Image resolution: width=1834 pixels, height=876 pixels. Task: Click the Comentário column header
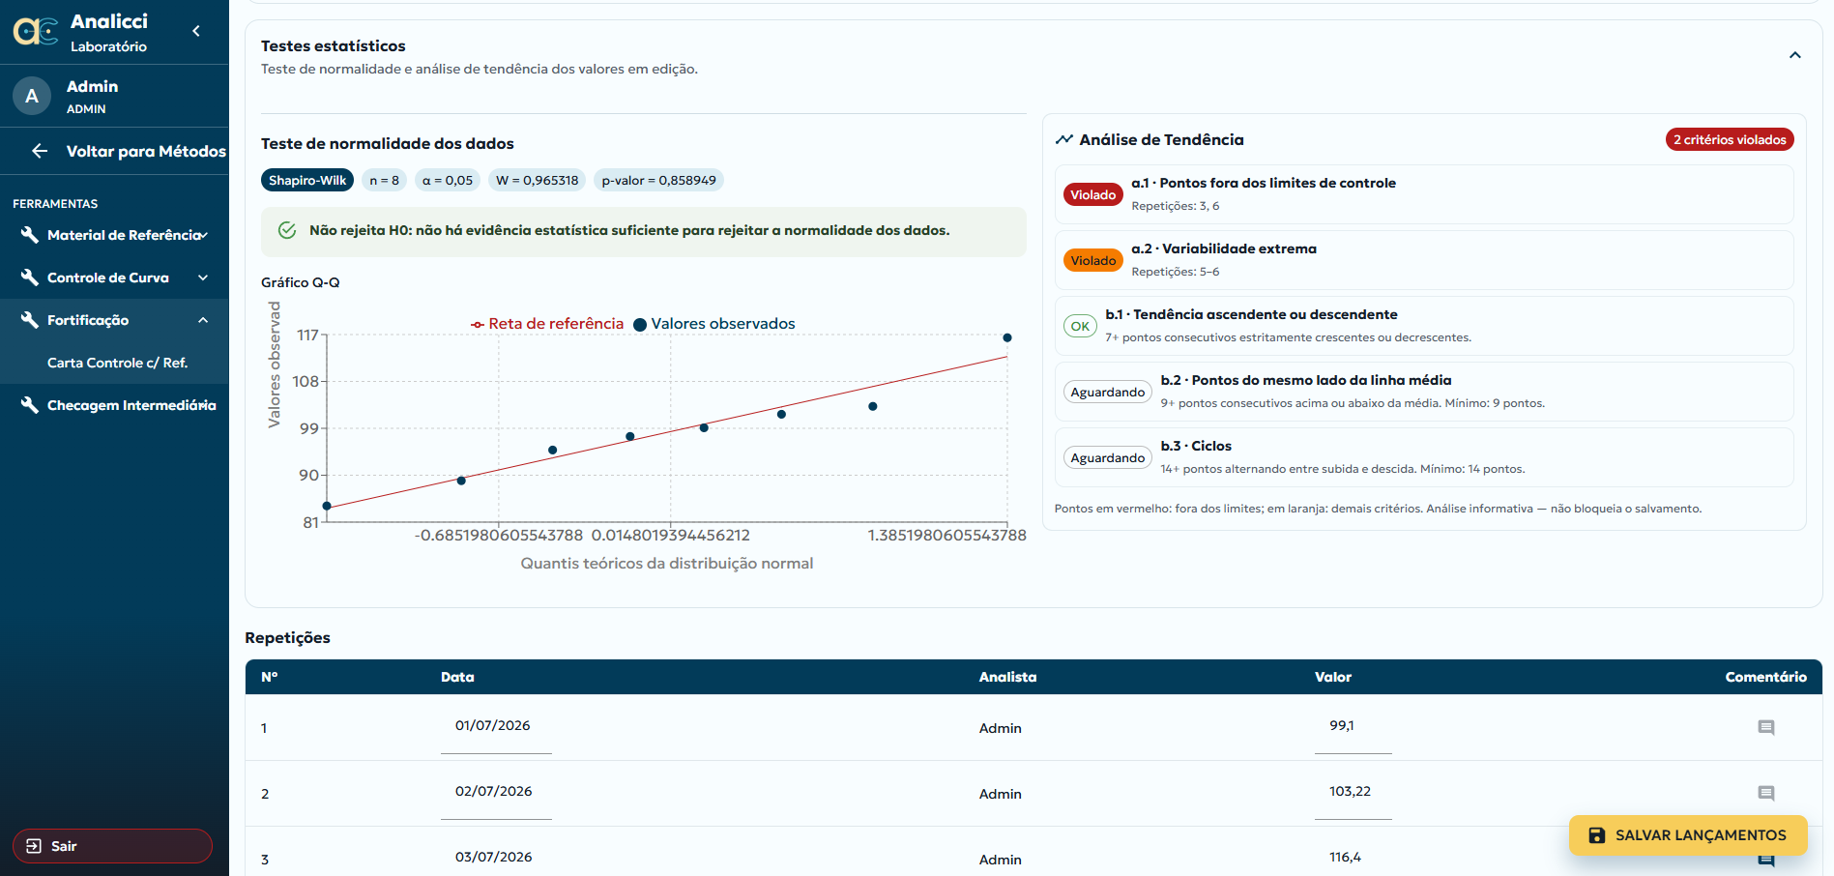(1765, 677)
